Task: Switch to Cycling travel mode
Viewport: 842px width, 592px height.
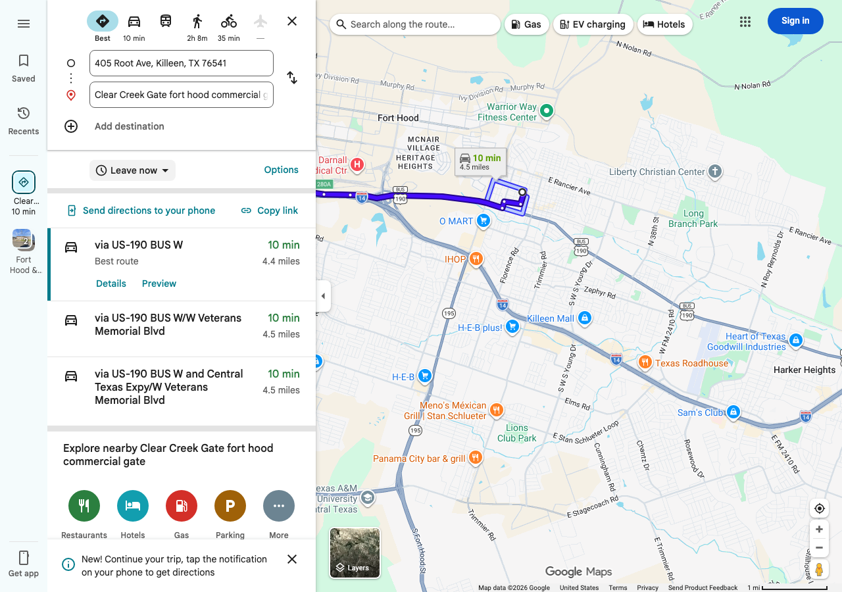Action: [x=229, y=26]
